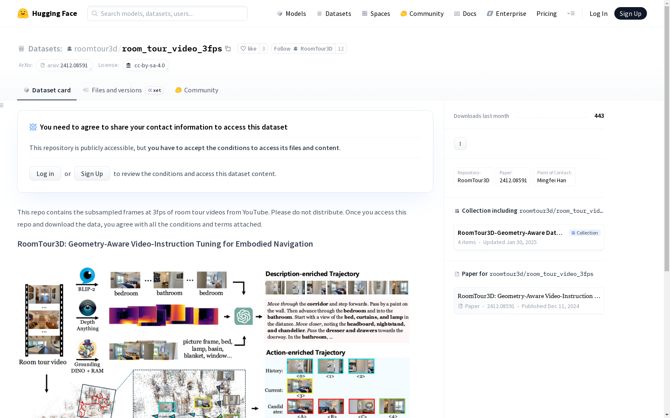Image resolution: width=670 pixels, height=418 pixels.
Task: Click the Datasets: breadcrumb label
Action: pyautogui.click(x=45, y=48)
